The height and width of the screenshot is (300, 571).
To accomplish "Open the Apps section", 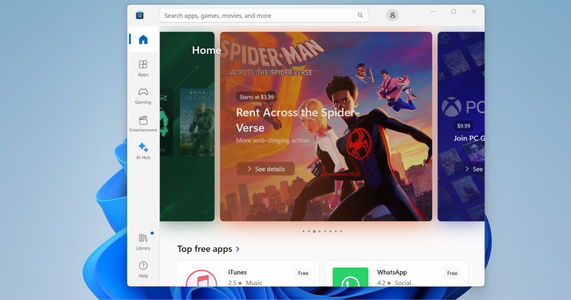I will click(x=143, y=68).
